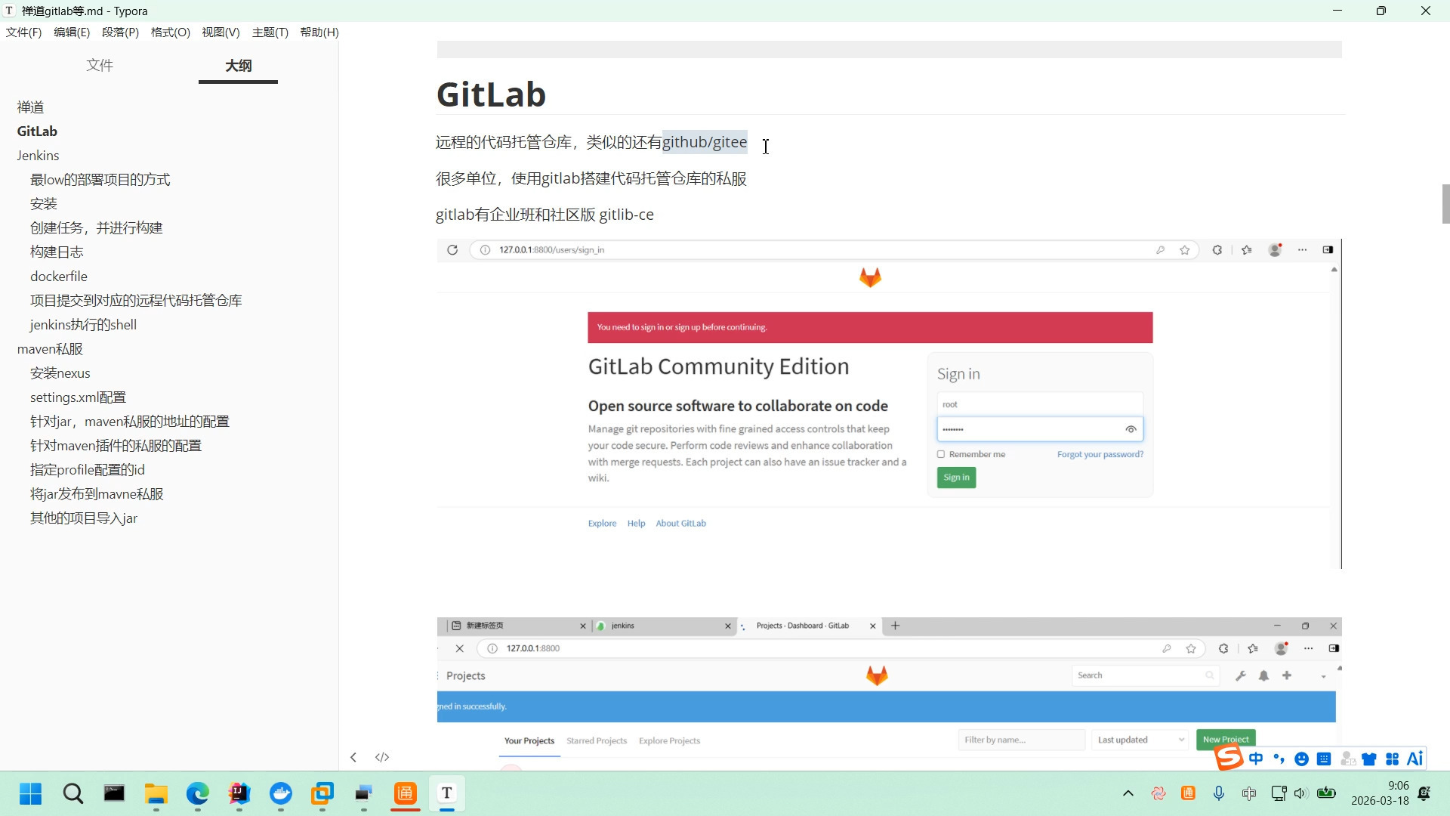
Task: Open Windows Start menu
Action: pos(31,793)
